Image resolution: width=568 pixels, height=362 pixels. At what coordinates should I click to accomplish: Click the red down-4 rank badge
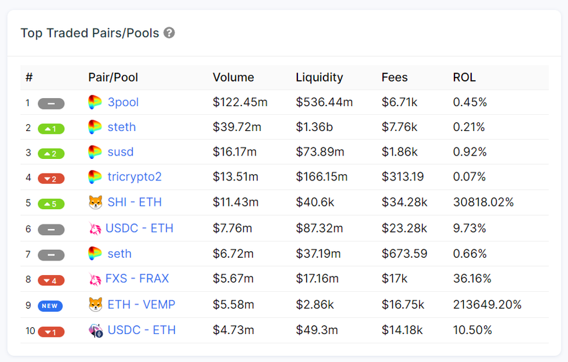pos(51,280)
